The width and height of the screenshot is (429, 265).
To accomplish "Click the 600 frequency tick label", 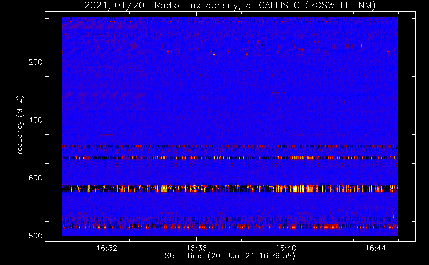I will (36, 178).
